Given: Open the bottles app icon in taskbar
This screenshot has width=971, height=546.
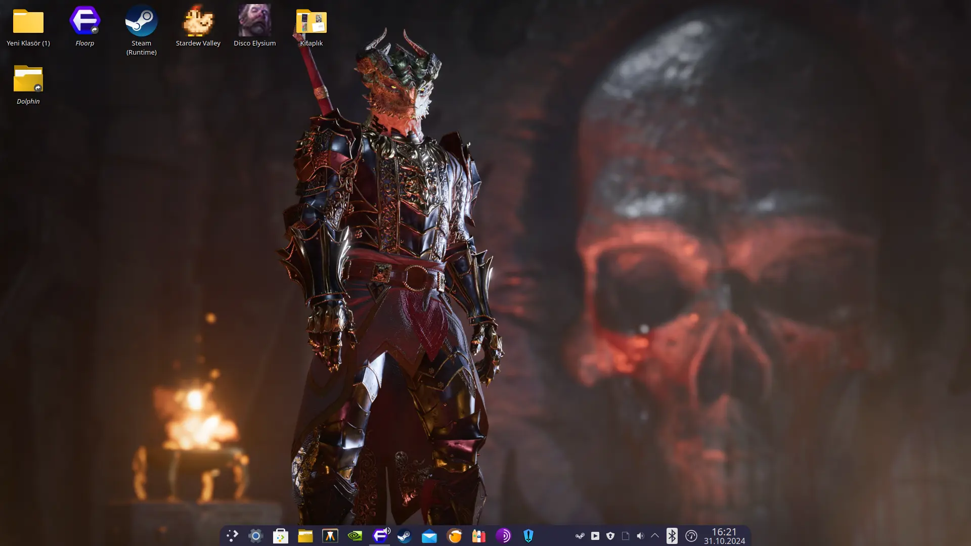Looking at the screenshot, I should click(479, 536).
